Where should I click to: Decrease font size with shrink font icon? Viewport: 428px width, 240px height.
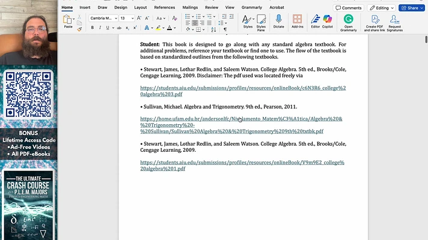(x=147, y=18)
